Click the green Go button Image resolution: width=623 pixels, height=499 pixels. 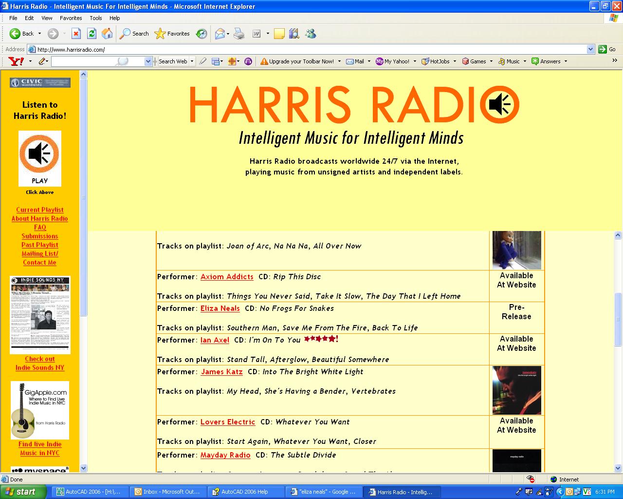pyautogui.click(x=607, y=49)
